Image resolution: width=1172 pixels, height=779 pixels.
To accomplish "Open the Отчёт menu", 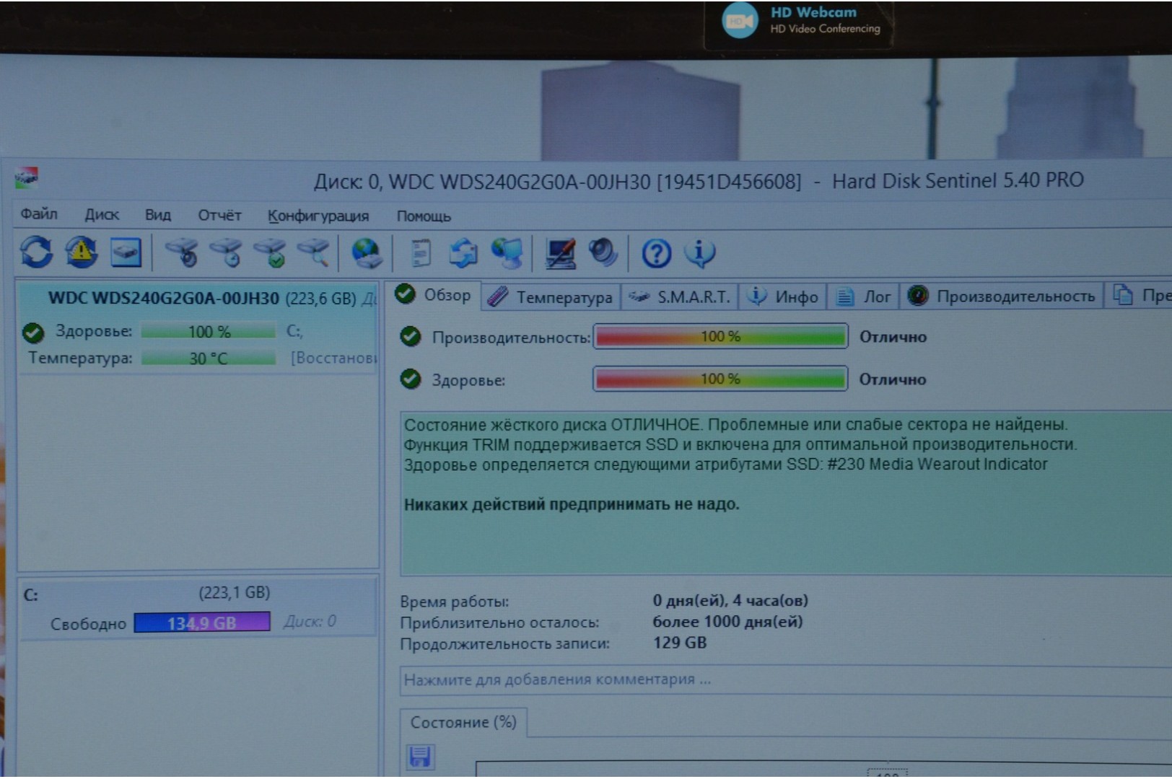I will click(x=219, y=215).
